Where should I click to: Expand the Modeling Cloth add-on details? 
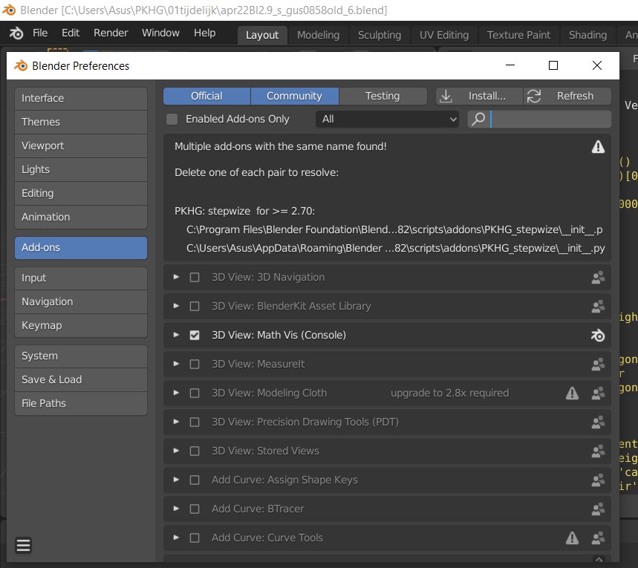176,393
